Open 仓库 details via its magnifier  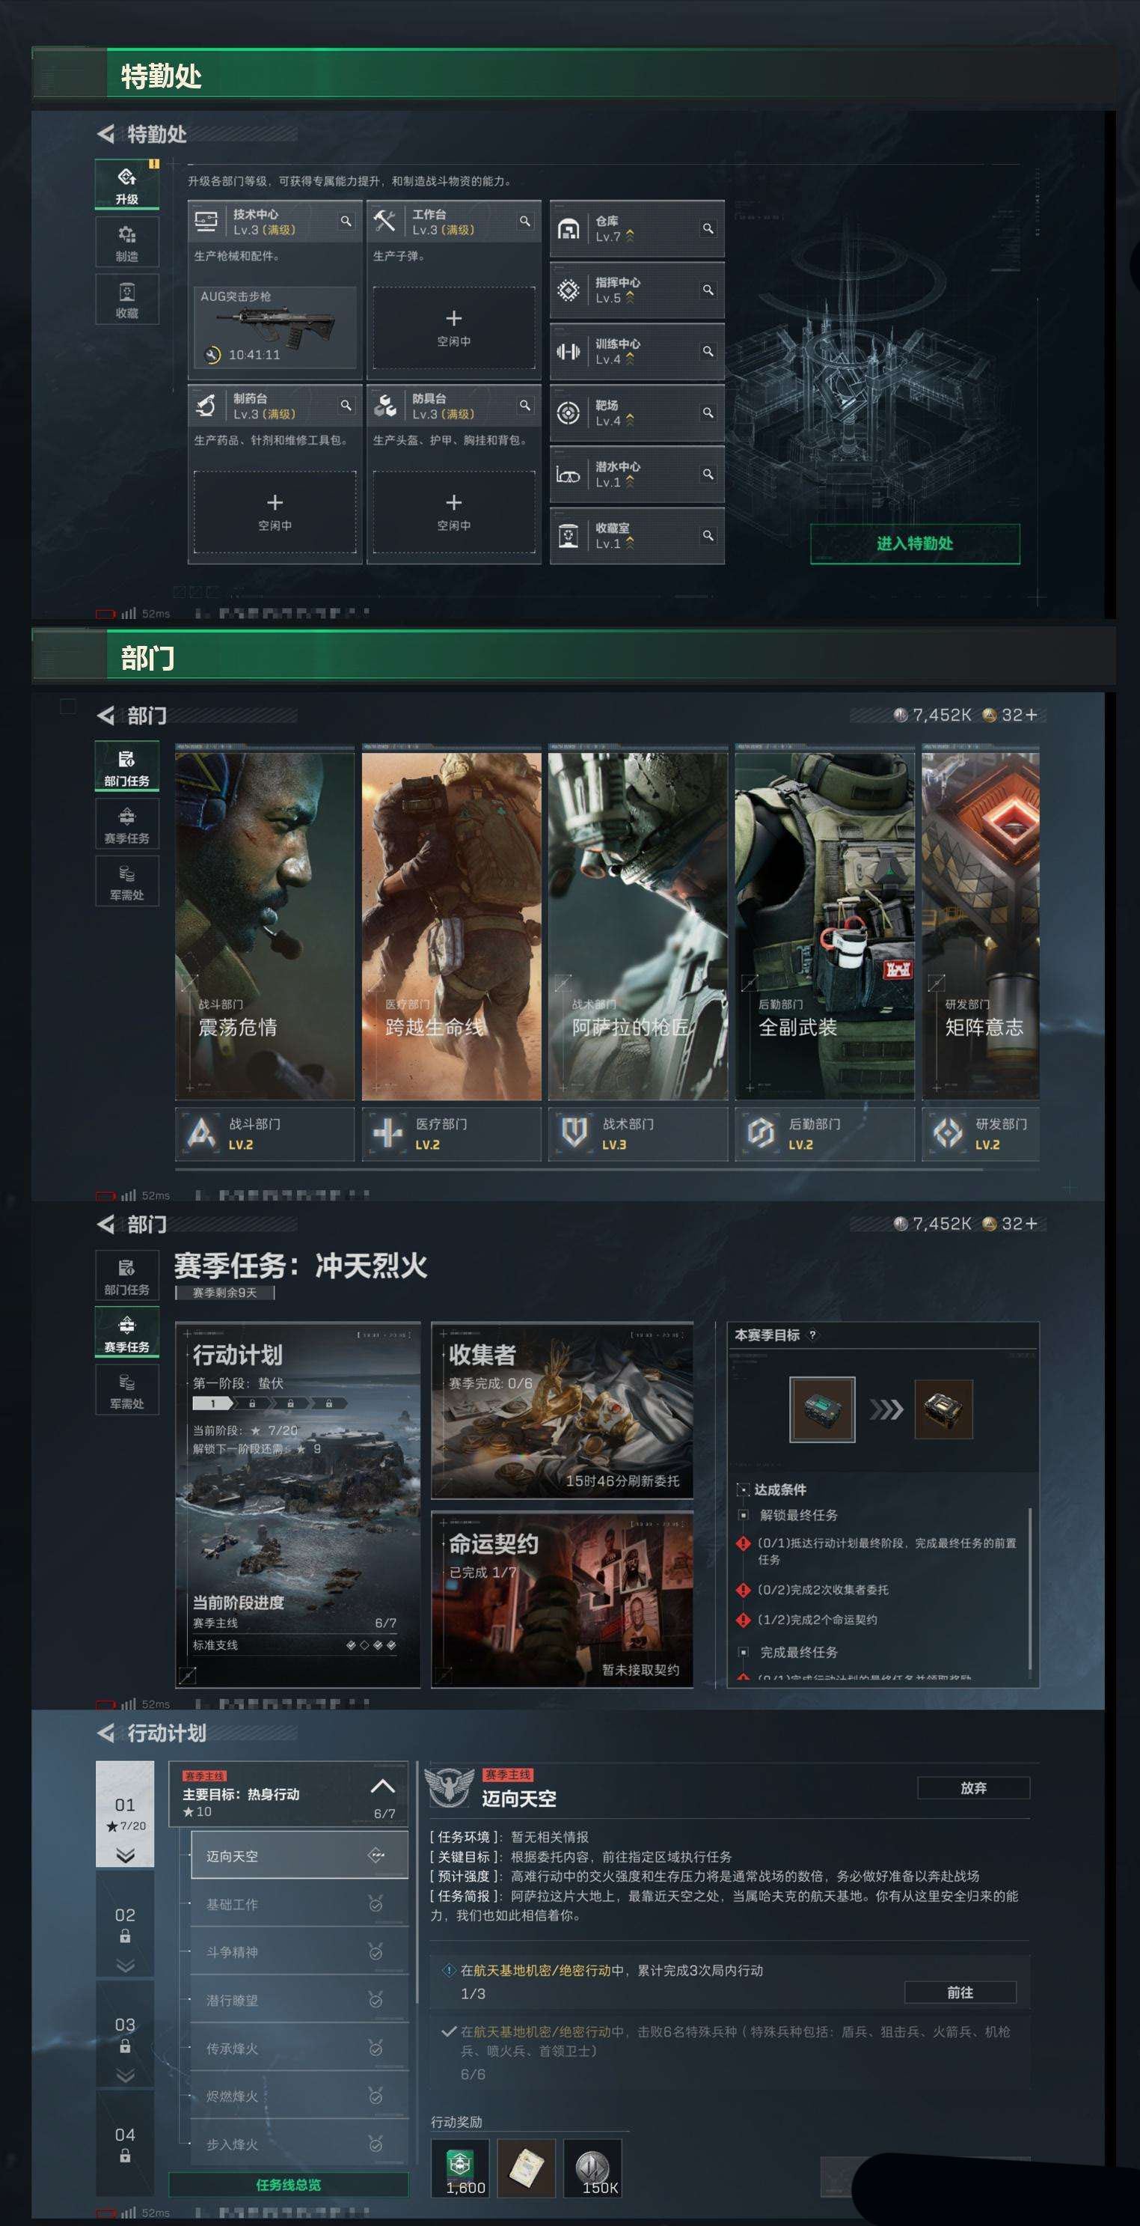point(708,228)
